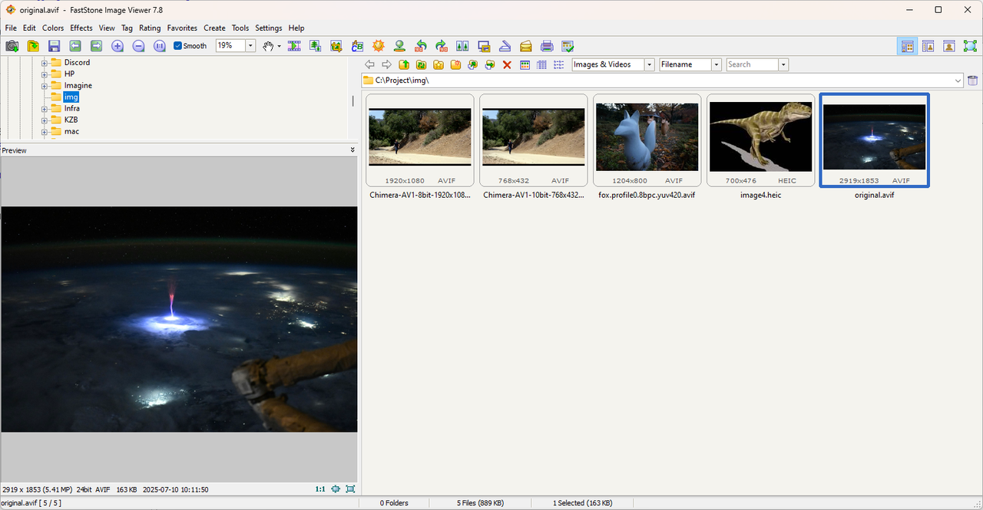The image size is (983, 510).
Task: Click the Scanner acquire icon
Action: (505, 46)
